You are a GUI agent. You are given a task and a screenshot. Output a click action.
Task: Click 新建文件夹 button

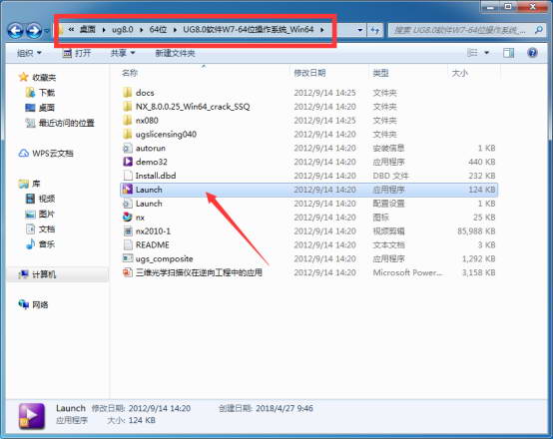coord(175,53)
